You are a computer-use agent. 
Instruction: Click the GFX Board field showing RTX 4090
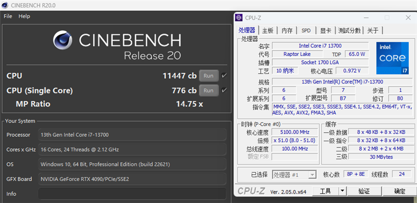pyautogui.click(x=132, y=179)
